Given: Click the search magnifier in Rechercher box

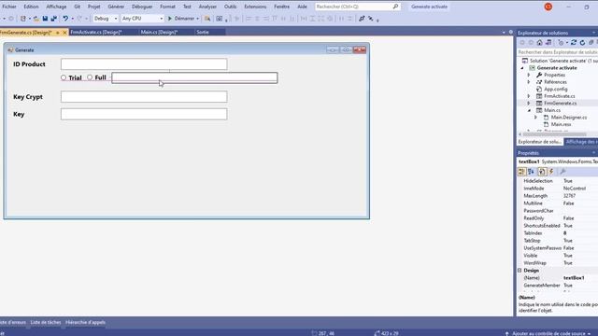Looking at the screenshot, I should click(x=395, y=7).
